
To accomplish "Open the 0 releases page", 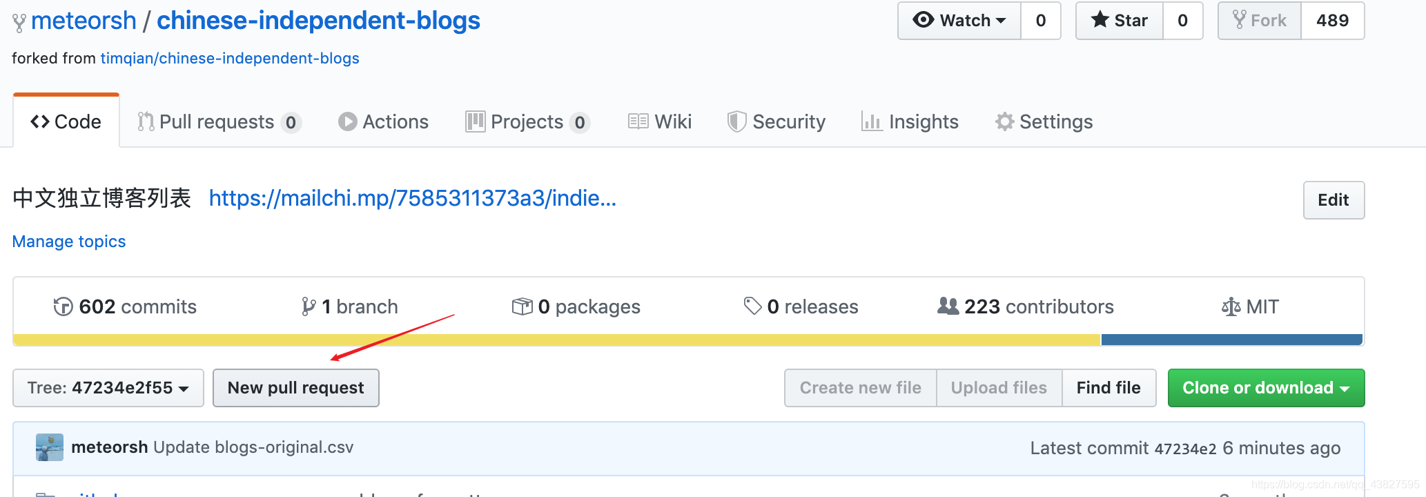I will coord(801,306).
